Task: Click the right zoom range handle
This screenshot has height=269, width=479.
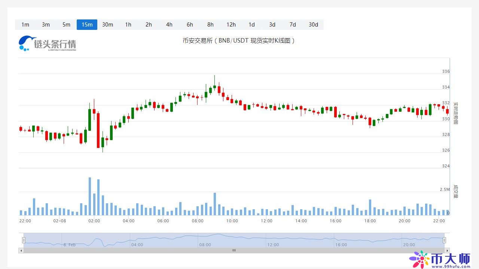Action: (445, 240)
